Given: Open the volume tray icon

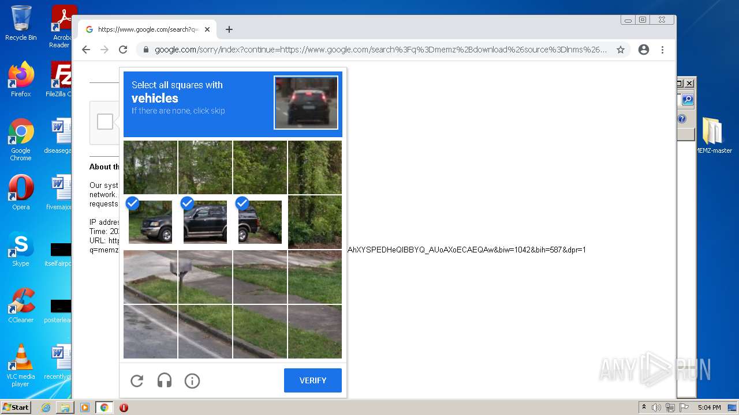Looking at the screenshot, I should (x=656, y=408).
